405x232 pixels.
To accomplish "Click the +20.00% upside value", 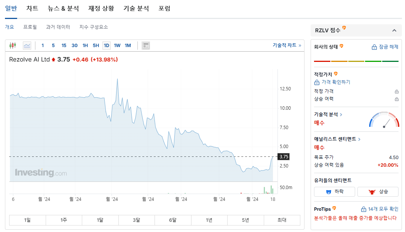I will [388, 165].
